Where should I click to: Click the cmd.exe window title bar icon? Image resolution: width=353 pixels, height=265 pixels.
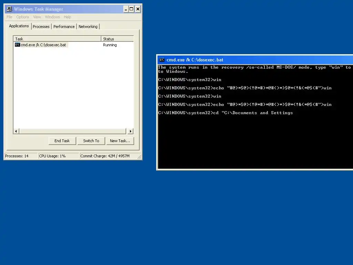pyautogui.click(x=162, y=60)
